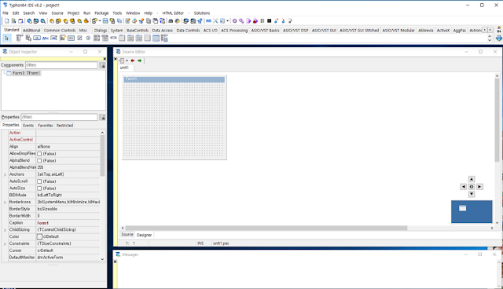503x289 pixels.
Task: Enable the AlphaBlend property checkbox
Action: 39,160
